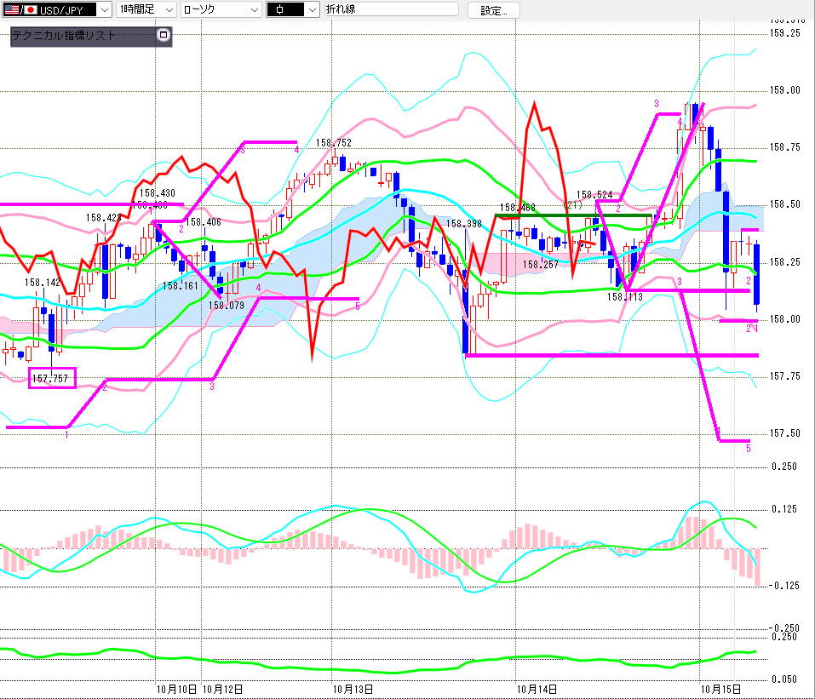Click the テクニカル指標リスト panel title
The image size is (815, 699).
(63, 36)
